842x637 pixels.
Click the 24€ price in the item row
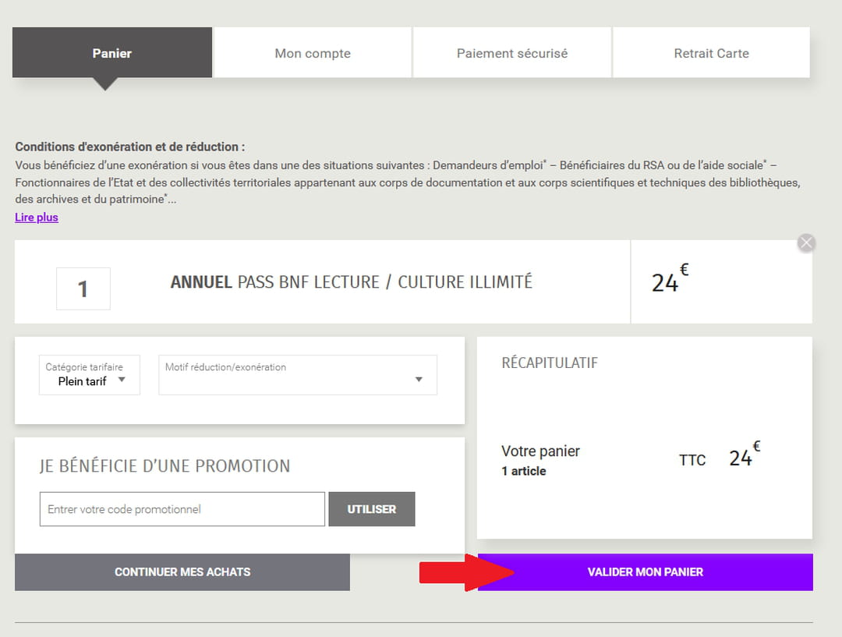tap(669, 281)
